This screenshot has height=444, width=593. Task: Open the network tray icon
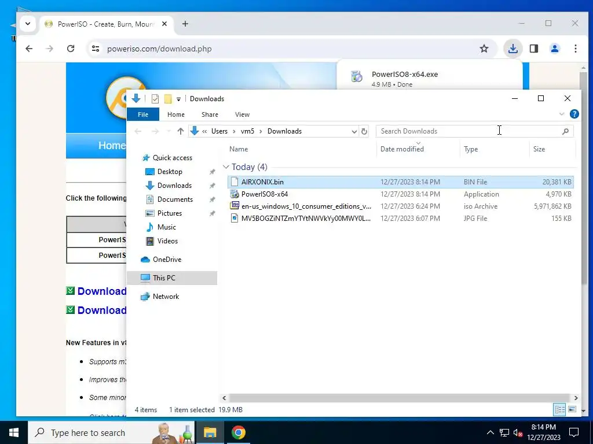point(504,432)
